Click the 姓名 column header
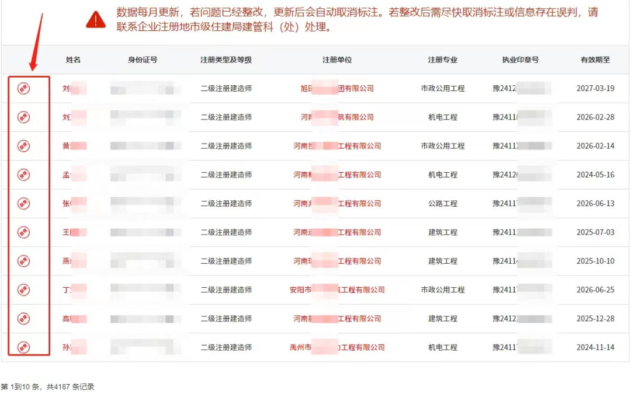Viewport: 631px width, 394px height. tap(74, 60)
